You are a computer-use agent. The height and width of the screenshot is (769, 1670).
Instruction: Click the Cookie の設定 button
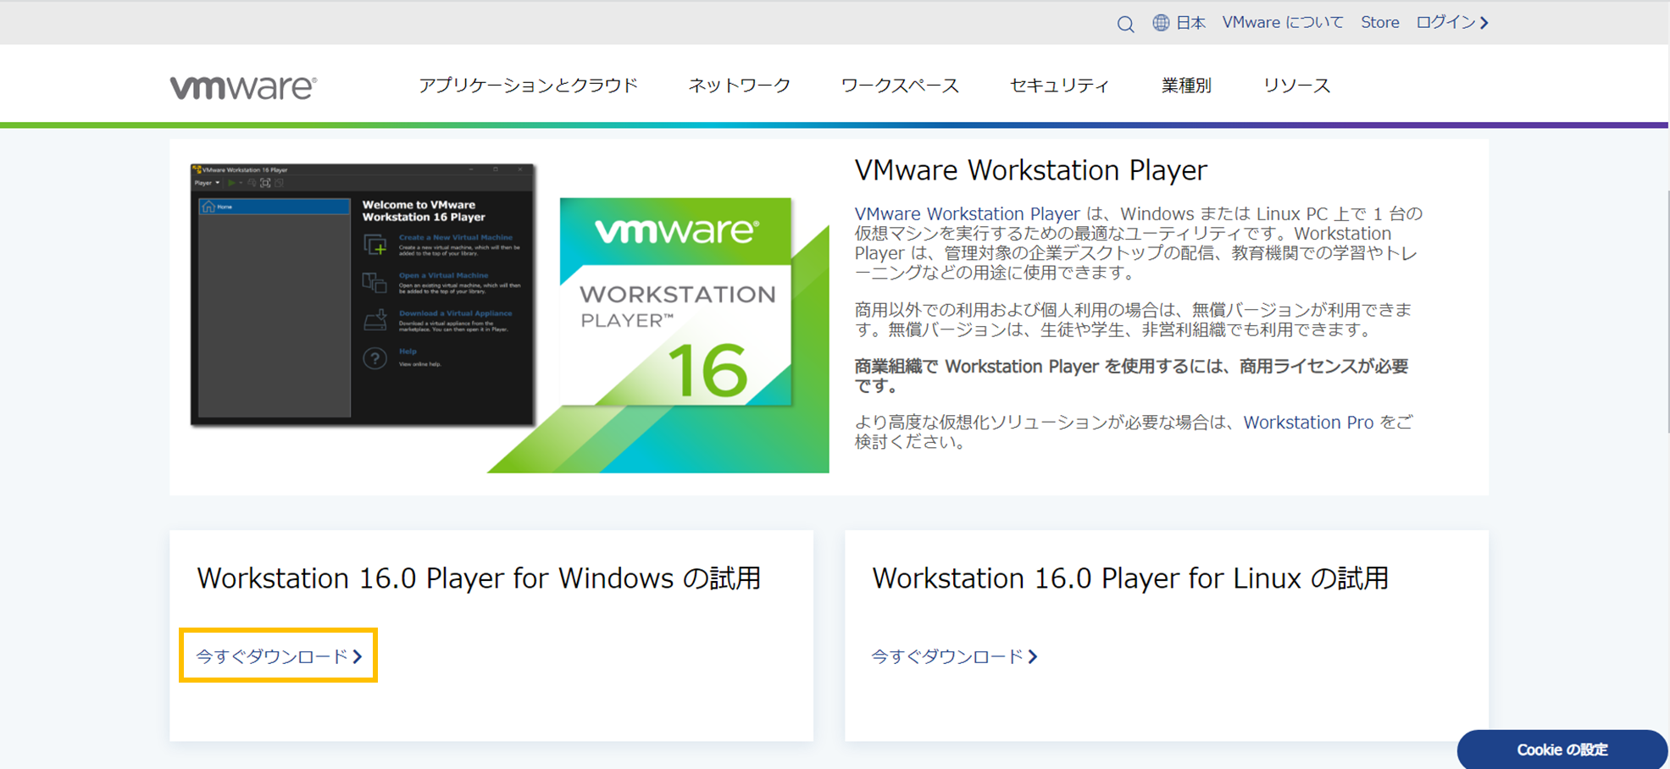(1562, 750)
